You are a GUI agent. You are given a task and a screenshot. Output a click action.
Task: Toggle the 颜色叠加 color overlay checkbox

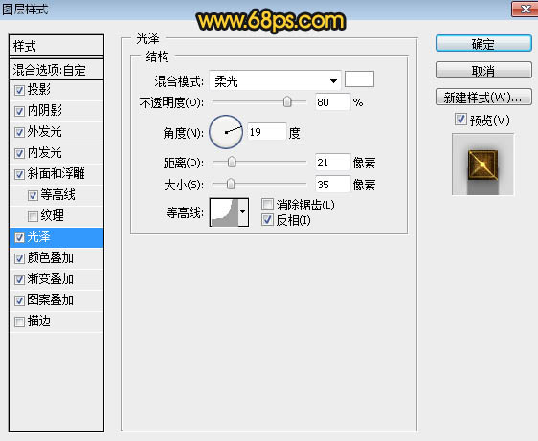19,258
